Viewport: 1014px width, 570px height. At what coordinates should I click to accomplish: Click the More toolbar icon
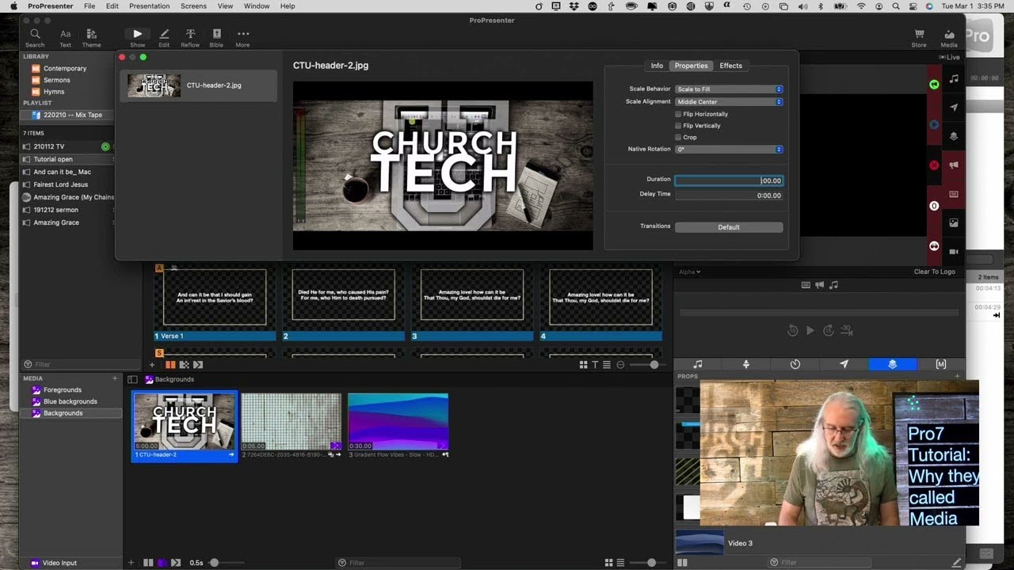tap(243, 37)
